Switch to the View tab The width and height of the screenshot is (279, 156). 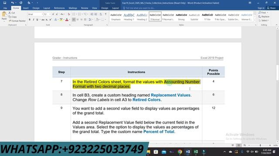click(95, 8)
